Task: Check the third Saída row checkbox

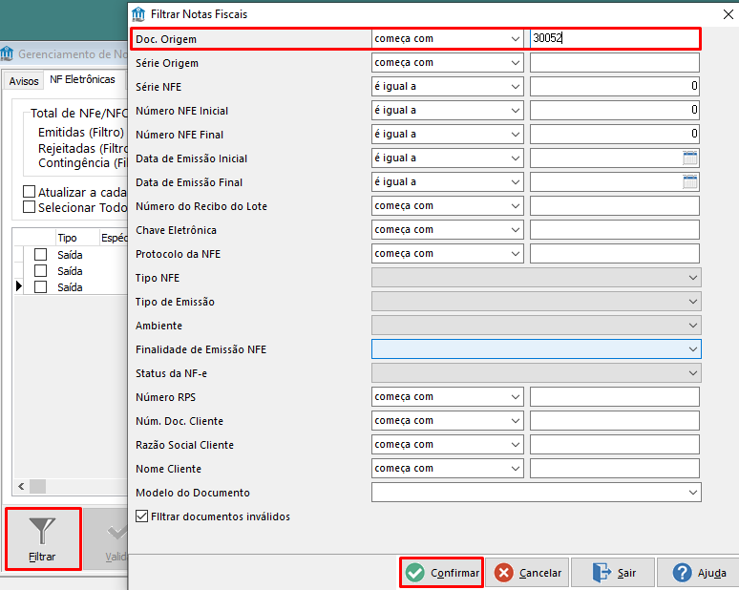Action: click(x=41, y=287)
